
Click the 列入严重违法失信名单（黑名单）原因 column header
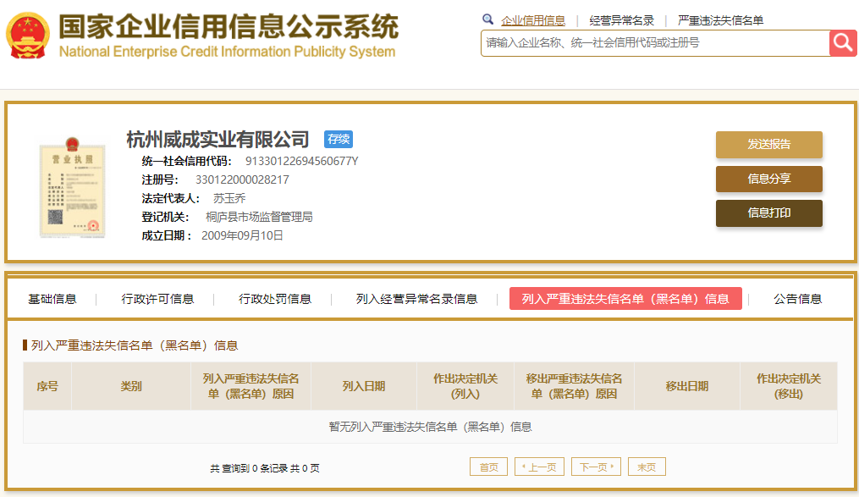coord(251,386)
